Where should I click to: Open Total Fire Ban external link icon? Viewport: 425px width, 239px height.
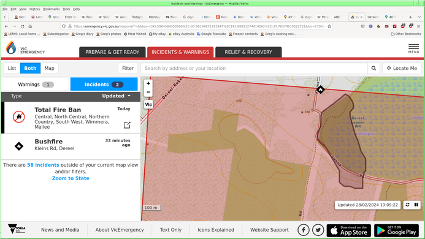coord(127,125)
